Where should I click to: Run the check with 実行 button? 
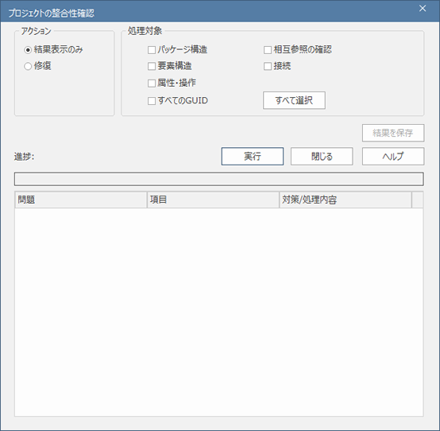coord(253,156)
